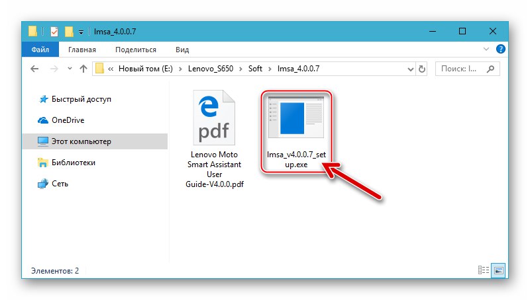Minimize the Explorer window
The width and height of the screenshot is (530, 300).
433,31
